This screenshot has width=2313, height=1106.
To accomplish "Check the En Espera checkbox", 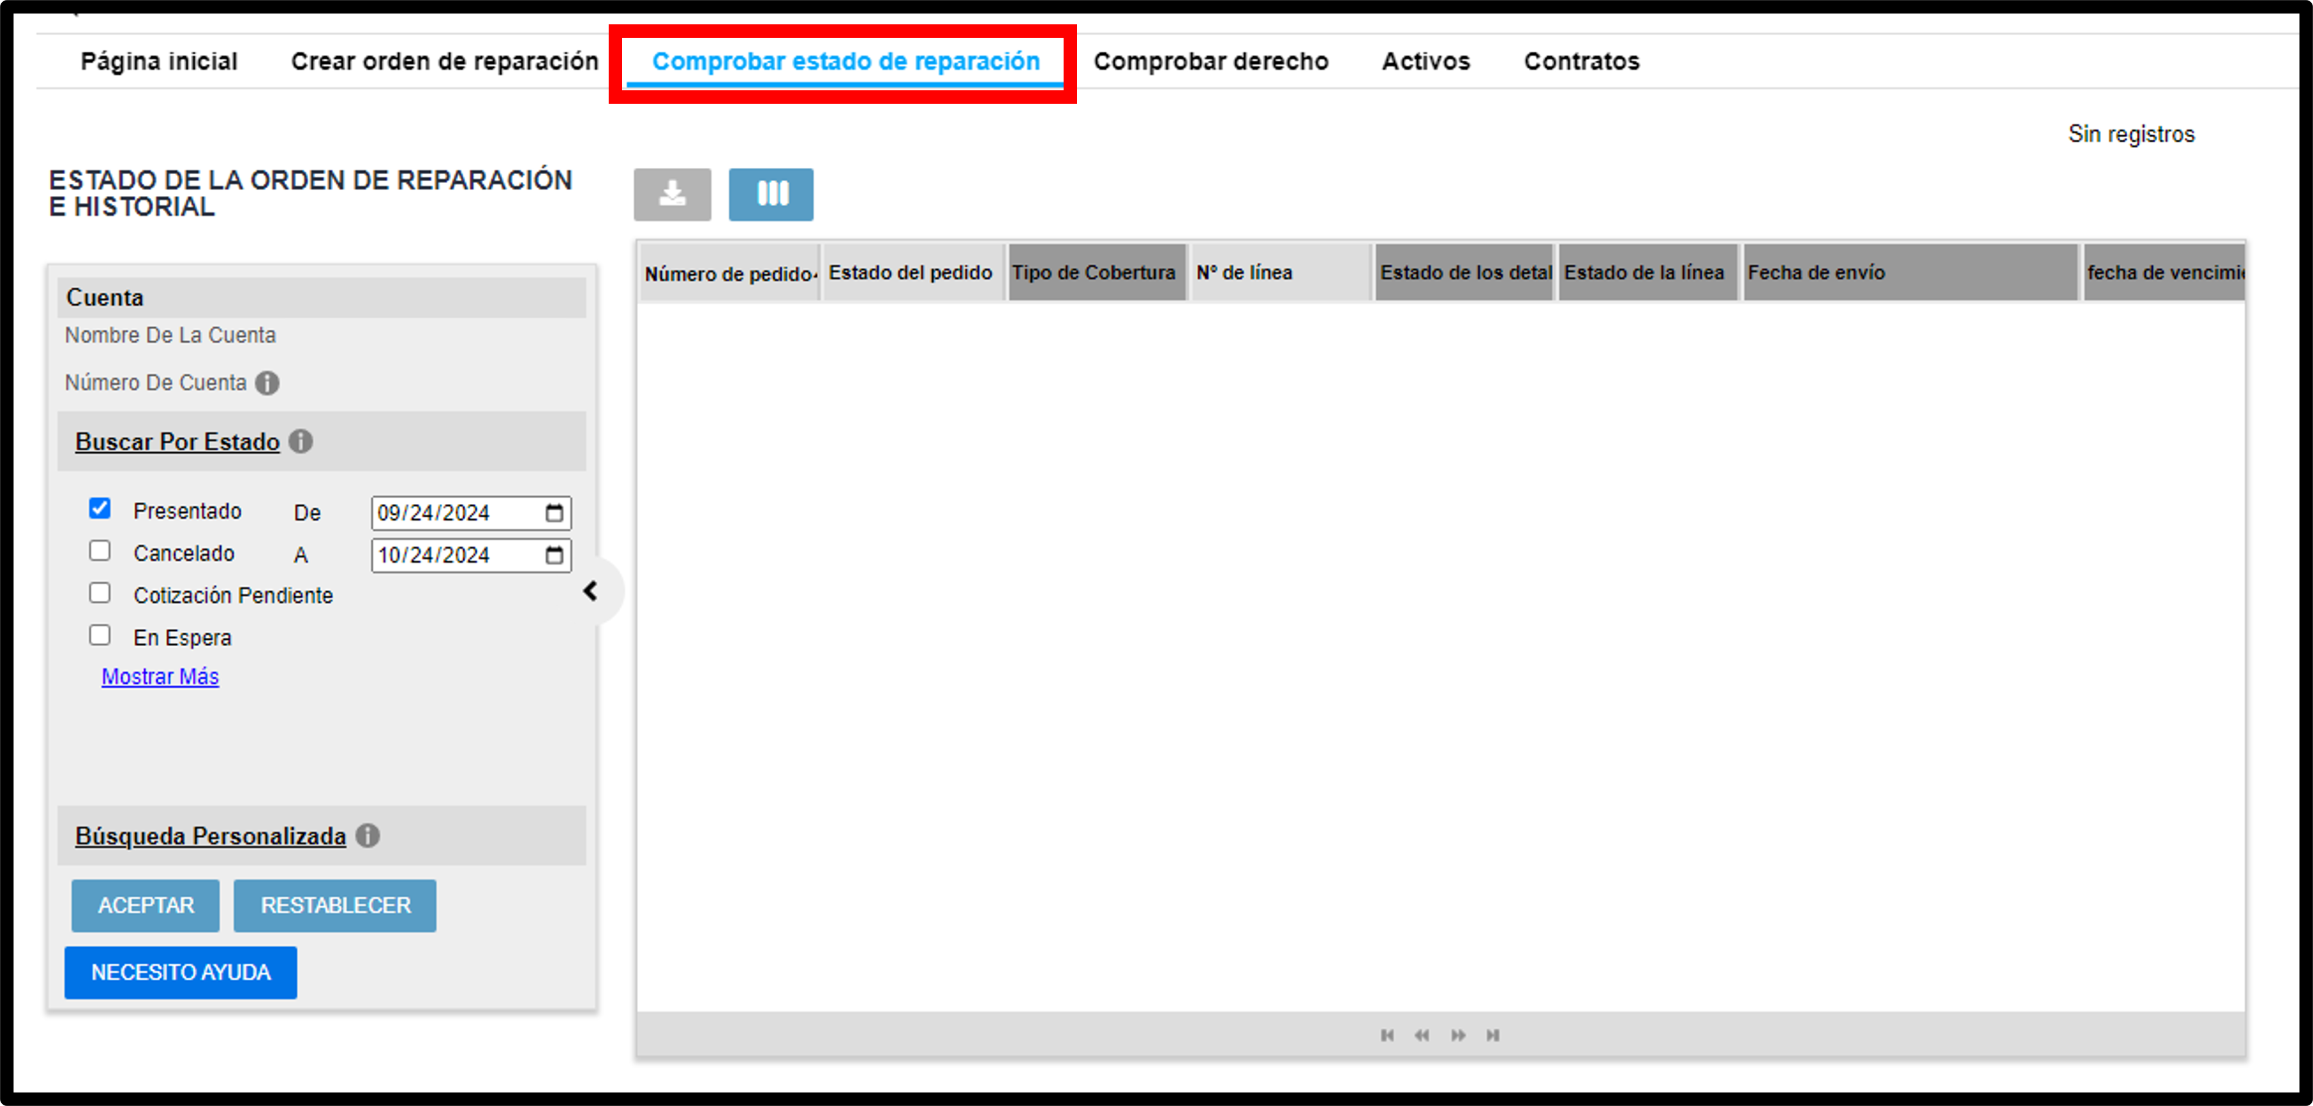I will (100, 635).
